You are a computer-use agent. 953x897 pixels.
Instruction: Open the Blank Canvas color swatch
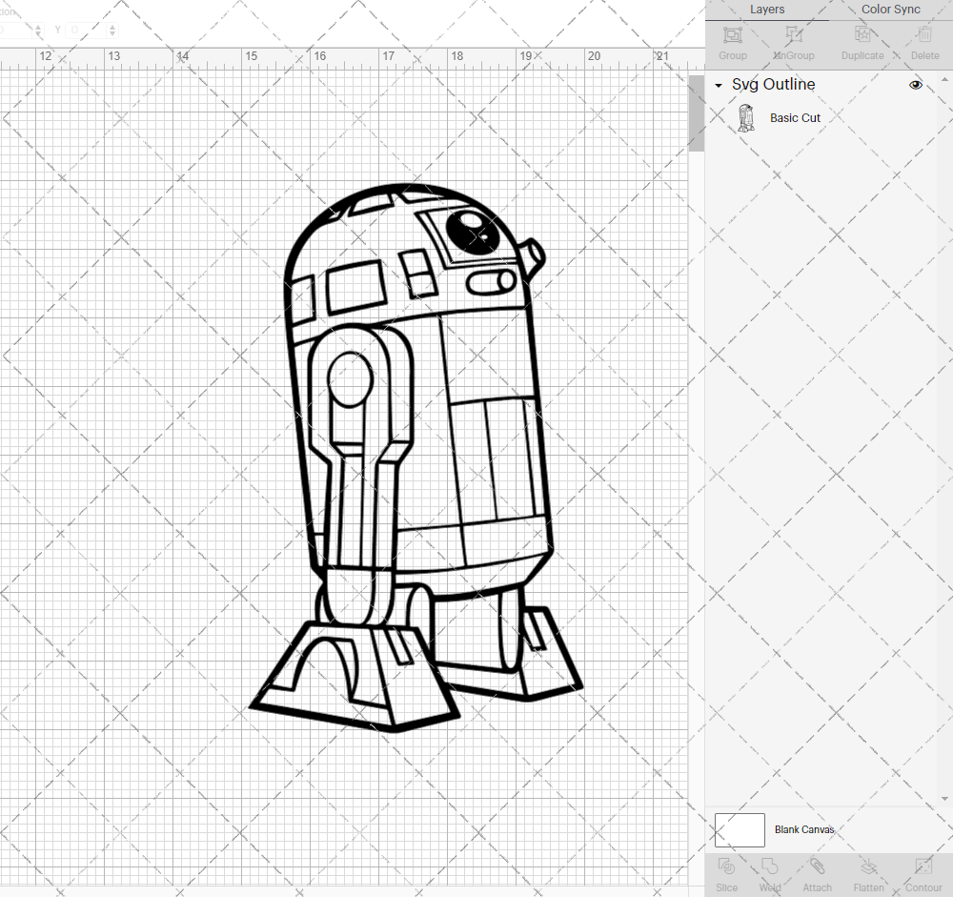[x=740, y=829]
